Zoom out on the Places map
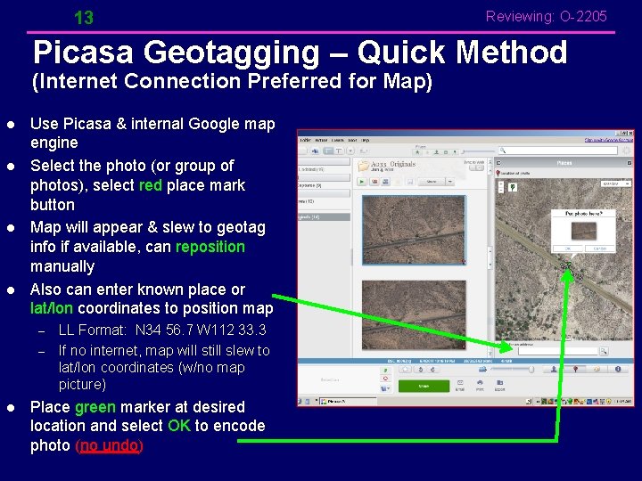The image size is (642, 481). click(501, 191)
